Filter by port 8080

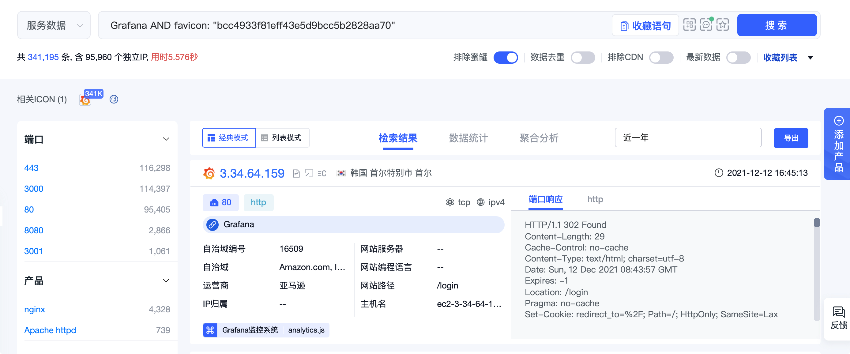coord(34,230)
